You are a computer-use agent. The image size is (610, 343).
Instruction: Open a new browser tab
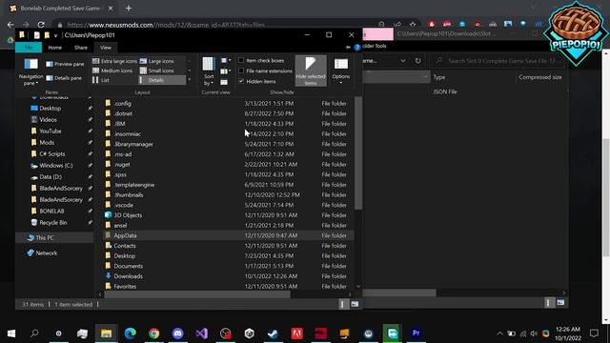pyautogui.click(x=129, y=8)
